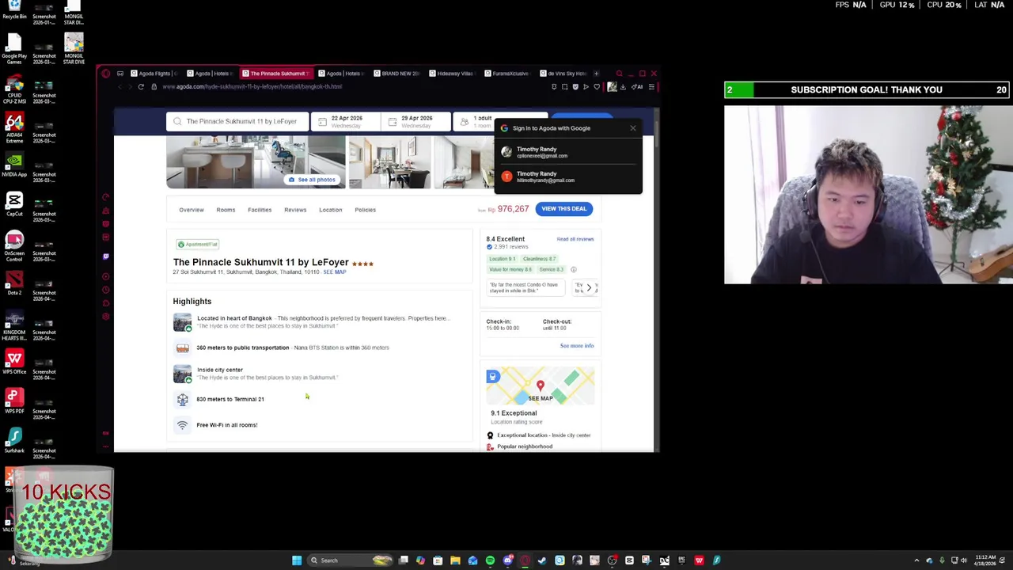Open the See more info link
Viewport: 1013px width, 570px height.
(x=577, y=346)
